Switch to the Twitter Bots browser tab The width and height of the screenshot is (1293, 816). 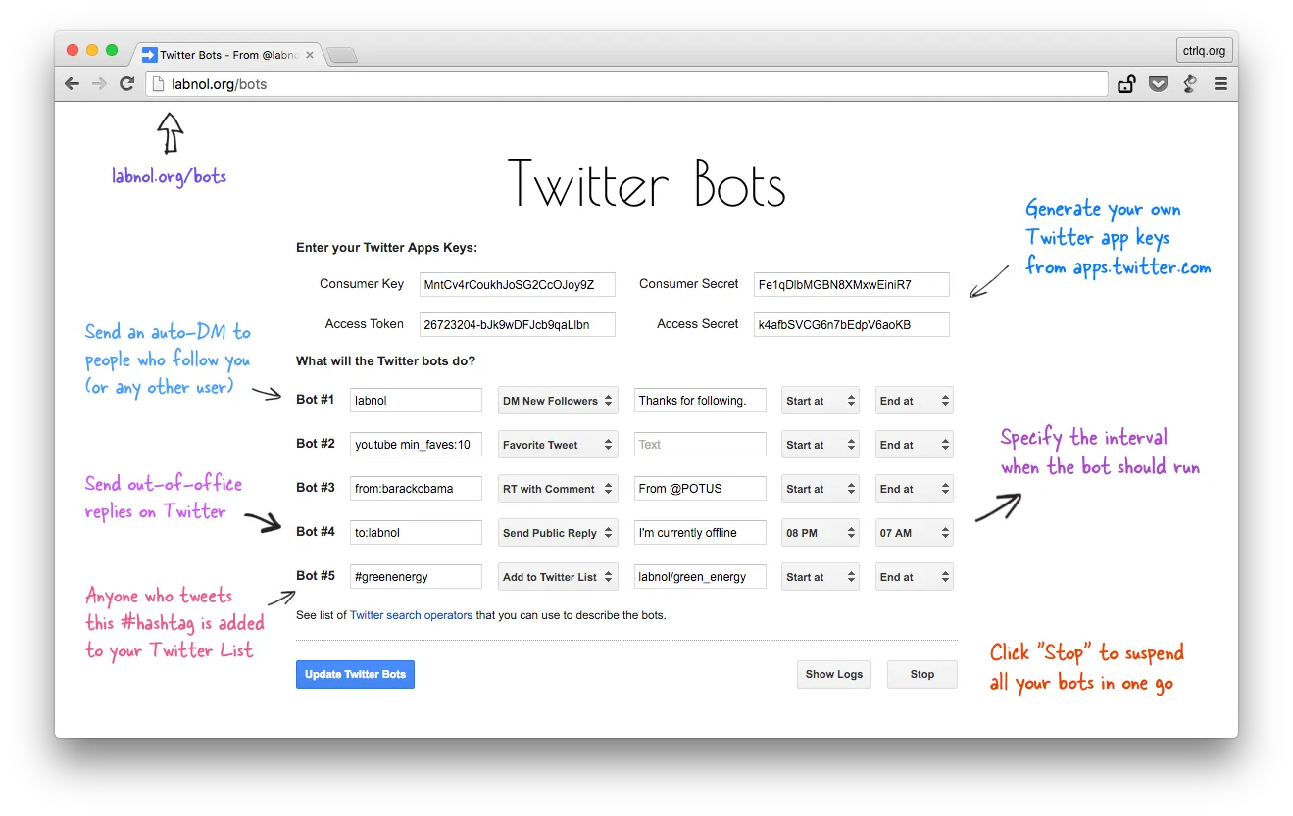pyautogui.click(x=225, y=54)
